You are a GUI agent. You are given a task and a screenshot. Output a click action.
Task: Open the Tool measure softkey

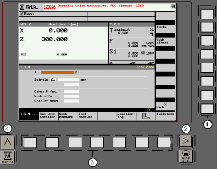point(88,116)
